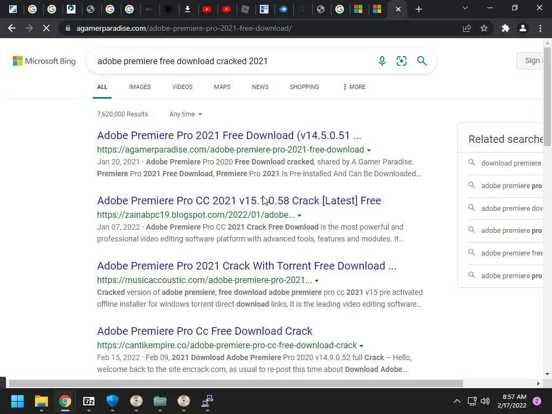The width and height of the screenshot is (552, 414).
Task: Open Bing visual search camera icon
Action: pos(401,61)
